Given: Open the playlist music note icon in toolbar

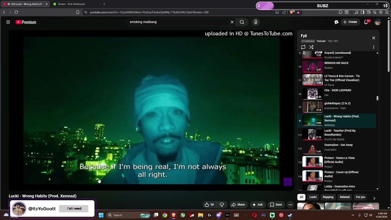Looking at the screenshot, I should point(356,12).
